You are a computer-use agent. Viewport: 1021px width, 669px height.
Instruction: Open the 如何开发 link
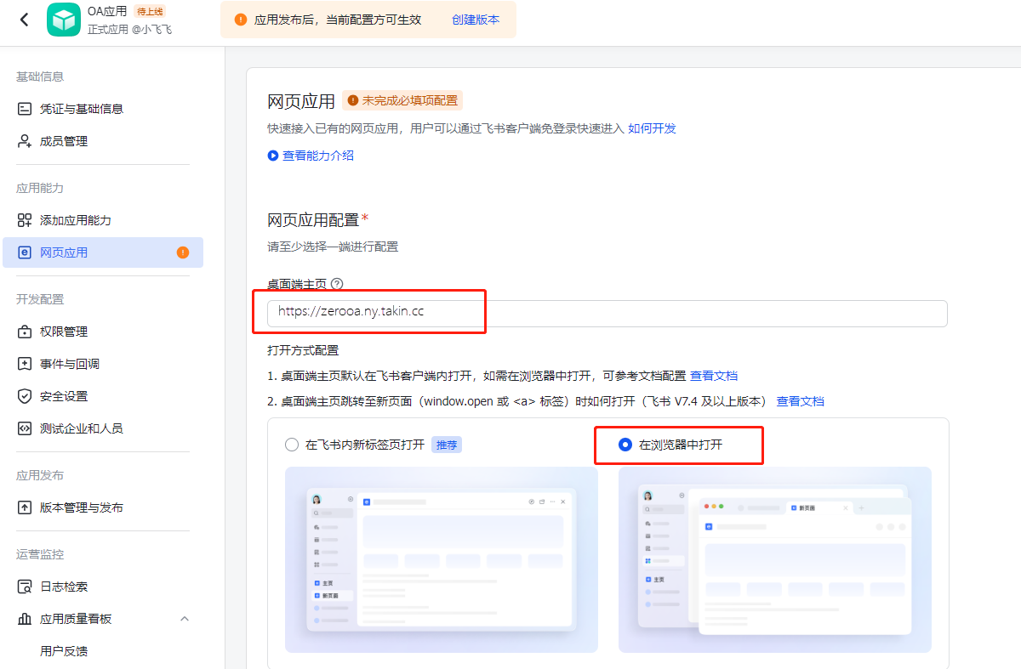[x=652, y=128]
